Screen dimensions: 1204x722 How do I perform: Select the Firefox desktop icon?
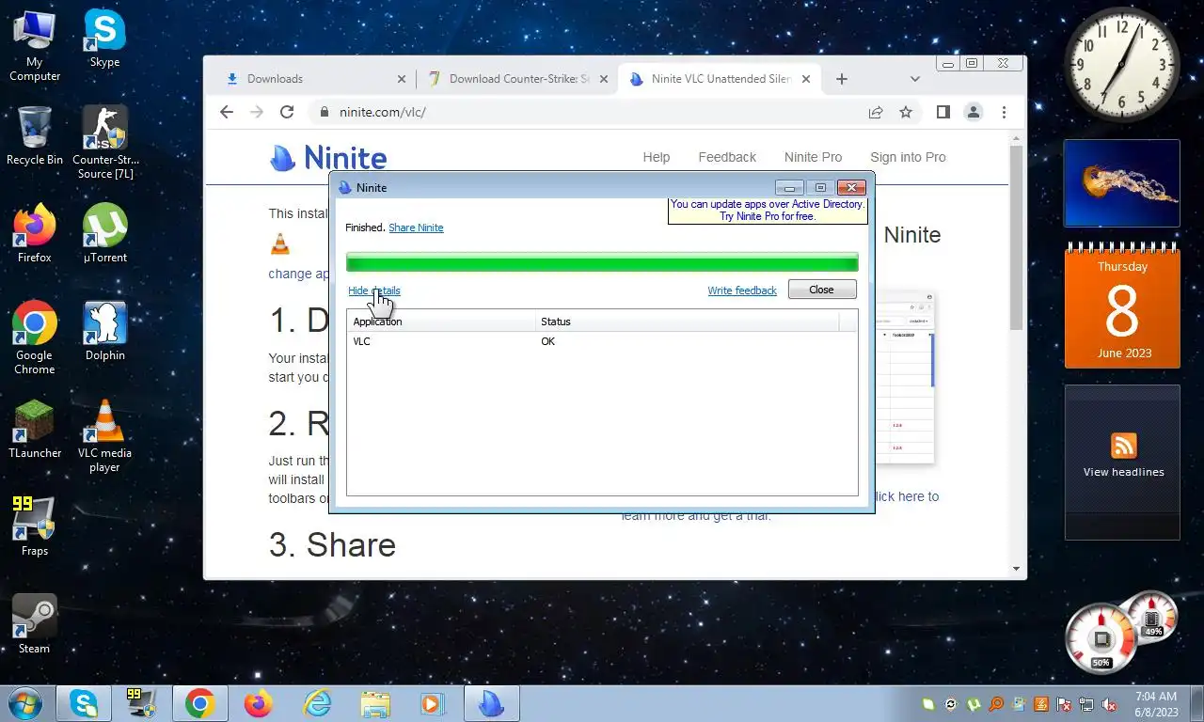35,234
